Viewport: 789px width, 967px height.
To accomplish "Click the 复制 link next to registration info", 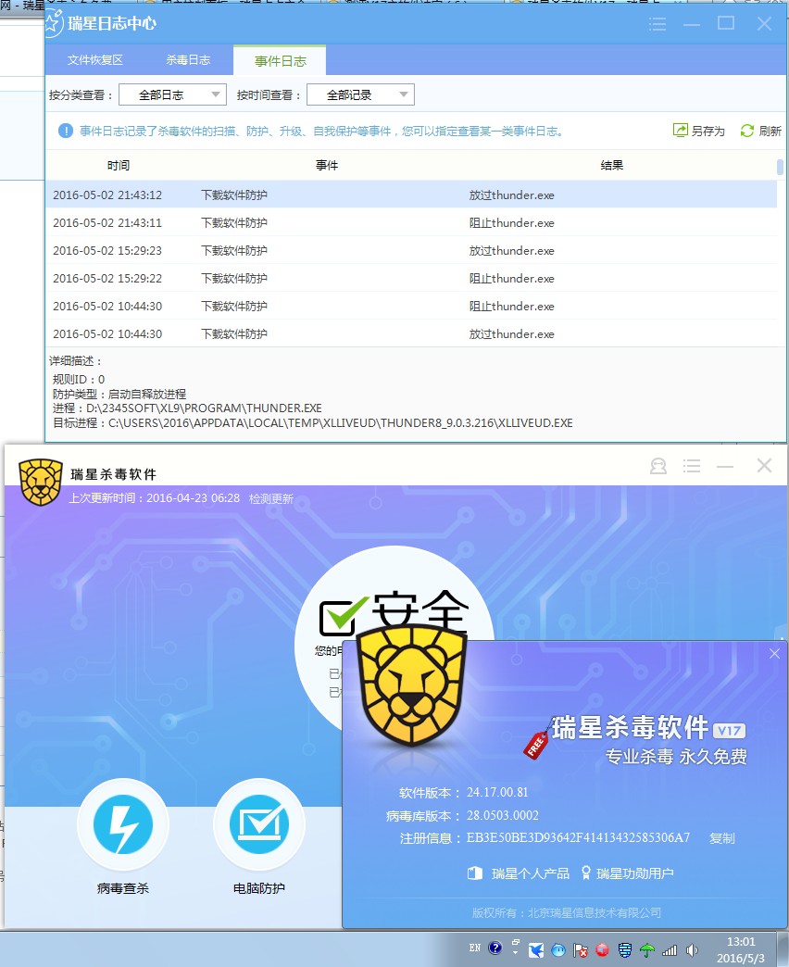I will click(x=721, y=838).
